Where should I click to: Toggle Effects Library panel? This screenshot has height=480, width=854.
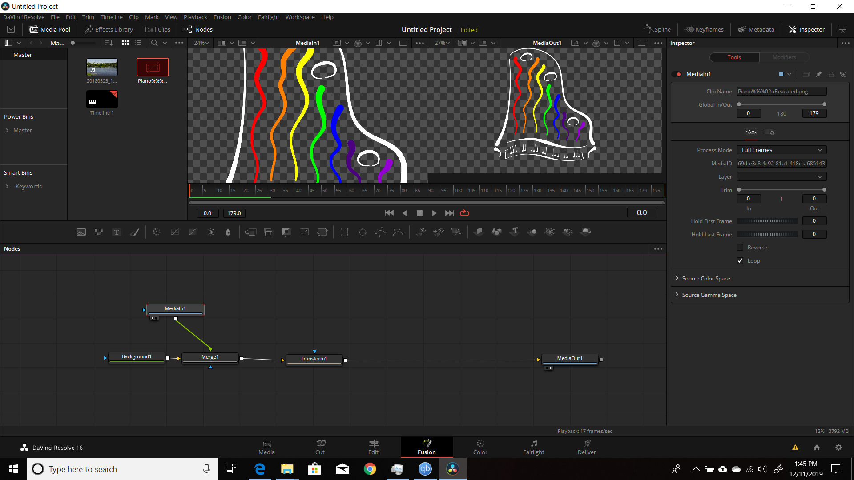coord(109,29)
